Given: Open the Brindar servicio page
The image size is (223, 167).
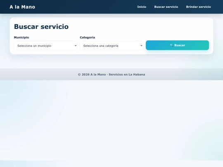Looking at the screenshot, I should (198, 7).
